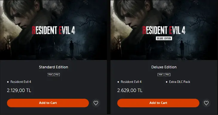The width and height of the screenshot is (218, 115).
Task: Click the Resident Evil 4 logo on Deluxe cover
Action: click(x=164, y=30)
